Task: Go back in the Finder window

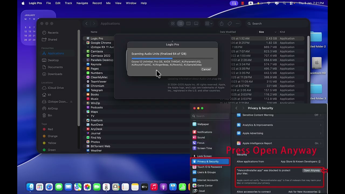Action: (86, 24)
